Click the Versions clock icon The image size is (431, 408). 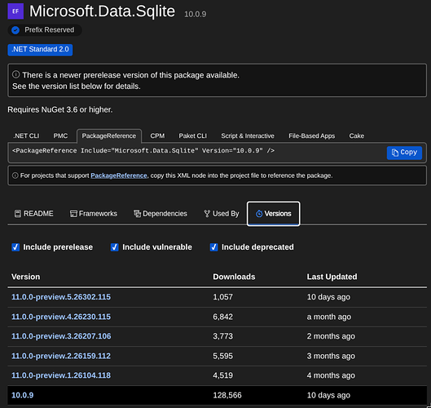pyautogui.click(x=259, y=214)
